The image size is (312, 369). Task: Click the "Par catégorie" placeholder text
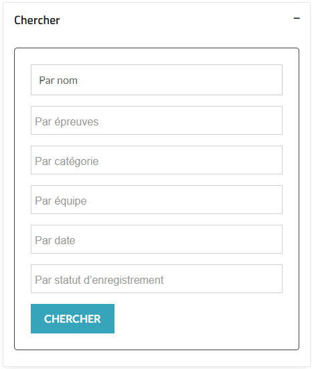tap(67, 162)
